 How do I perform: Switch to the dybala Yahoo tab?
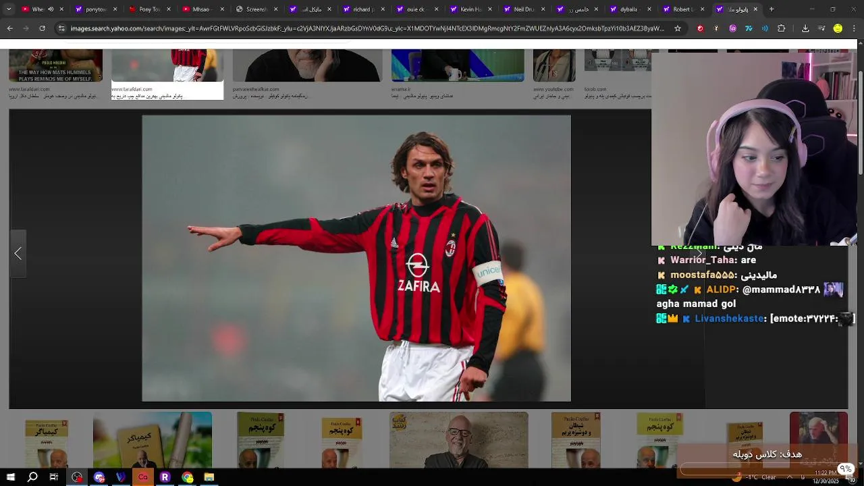[x=629, y=9]
